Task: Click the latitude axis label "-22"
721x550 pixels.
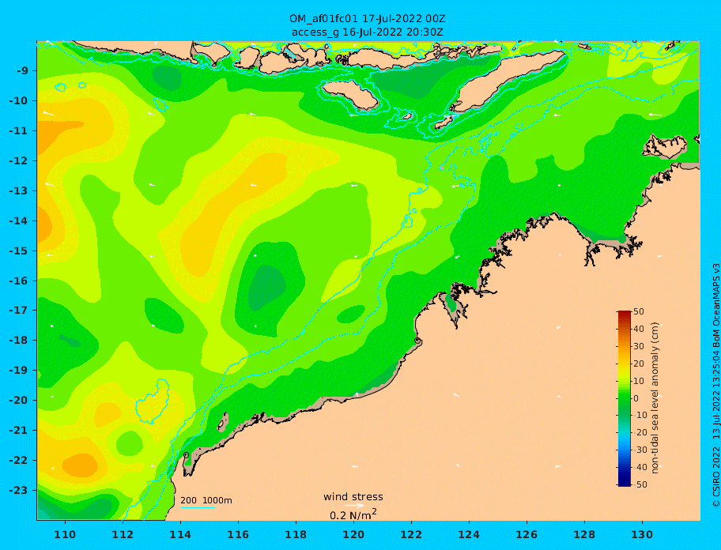Action: (20, 461)
